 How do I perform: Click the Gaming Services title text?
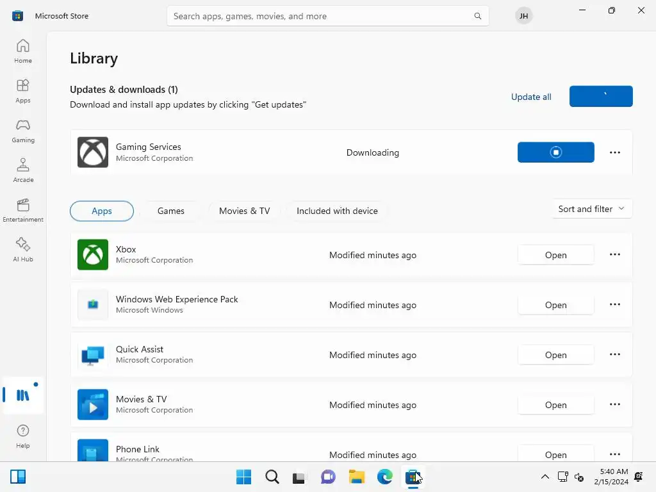coord(149,147)
